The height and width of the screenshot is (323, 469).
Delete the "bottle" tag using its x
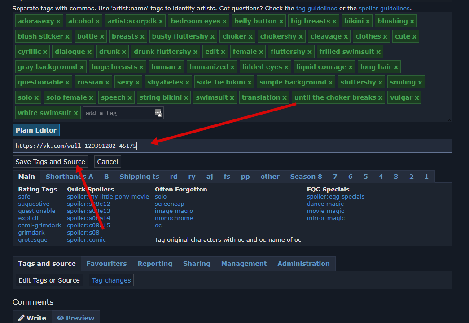(102, 36)
